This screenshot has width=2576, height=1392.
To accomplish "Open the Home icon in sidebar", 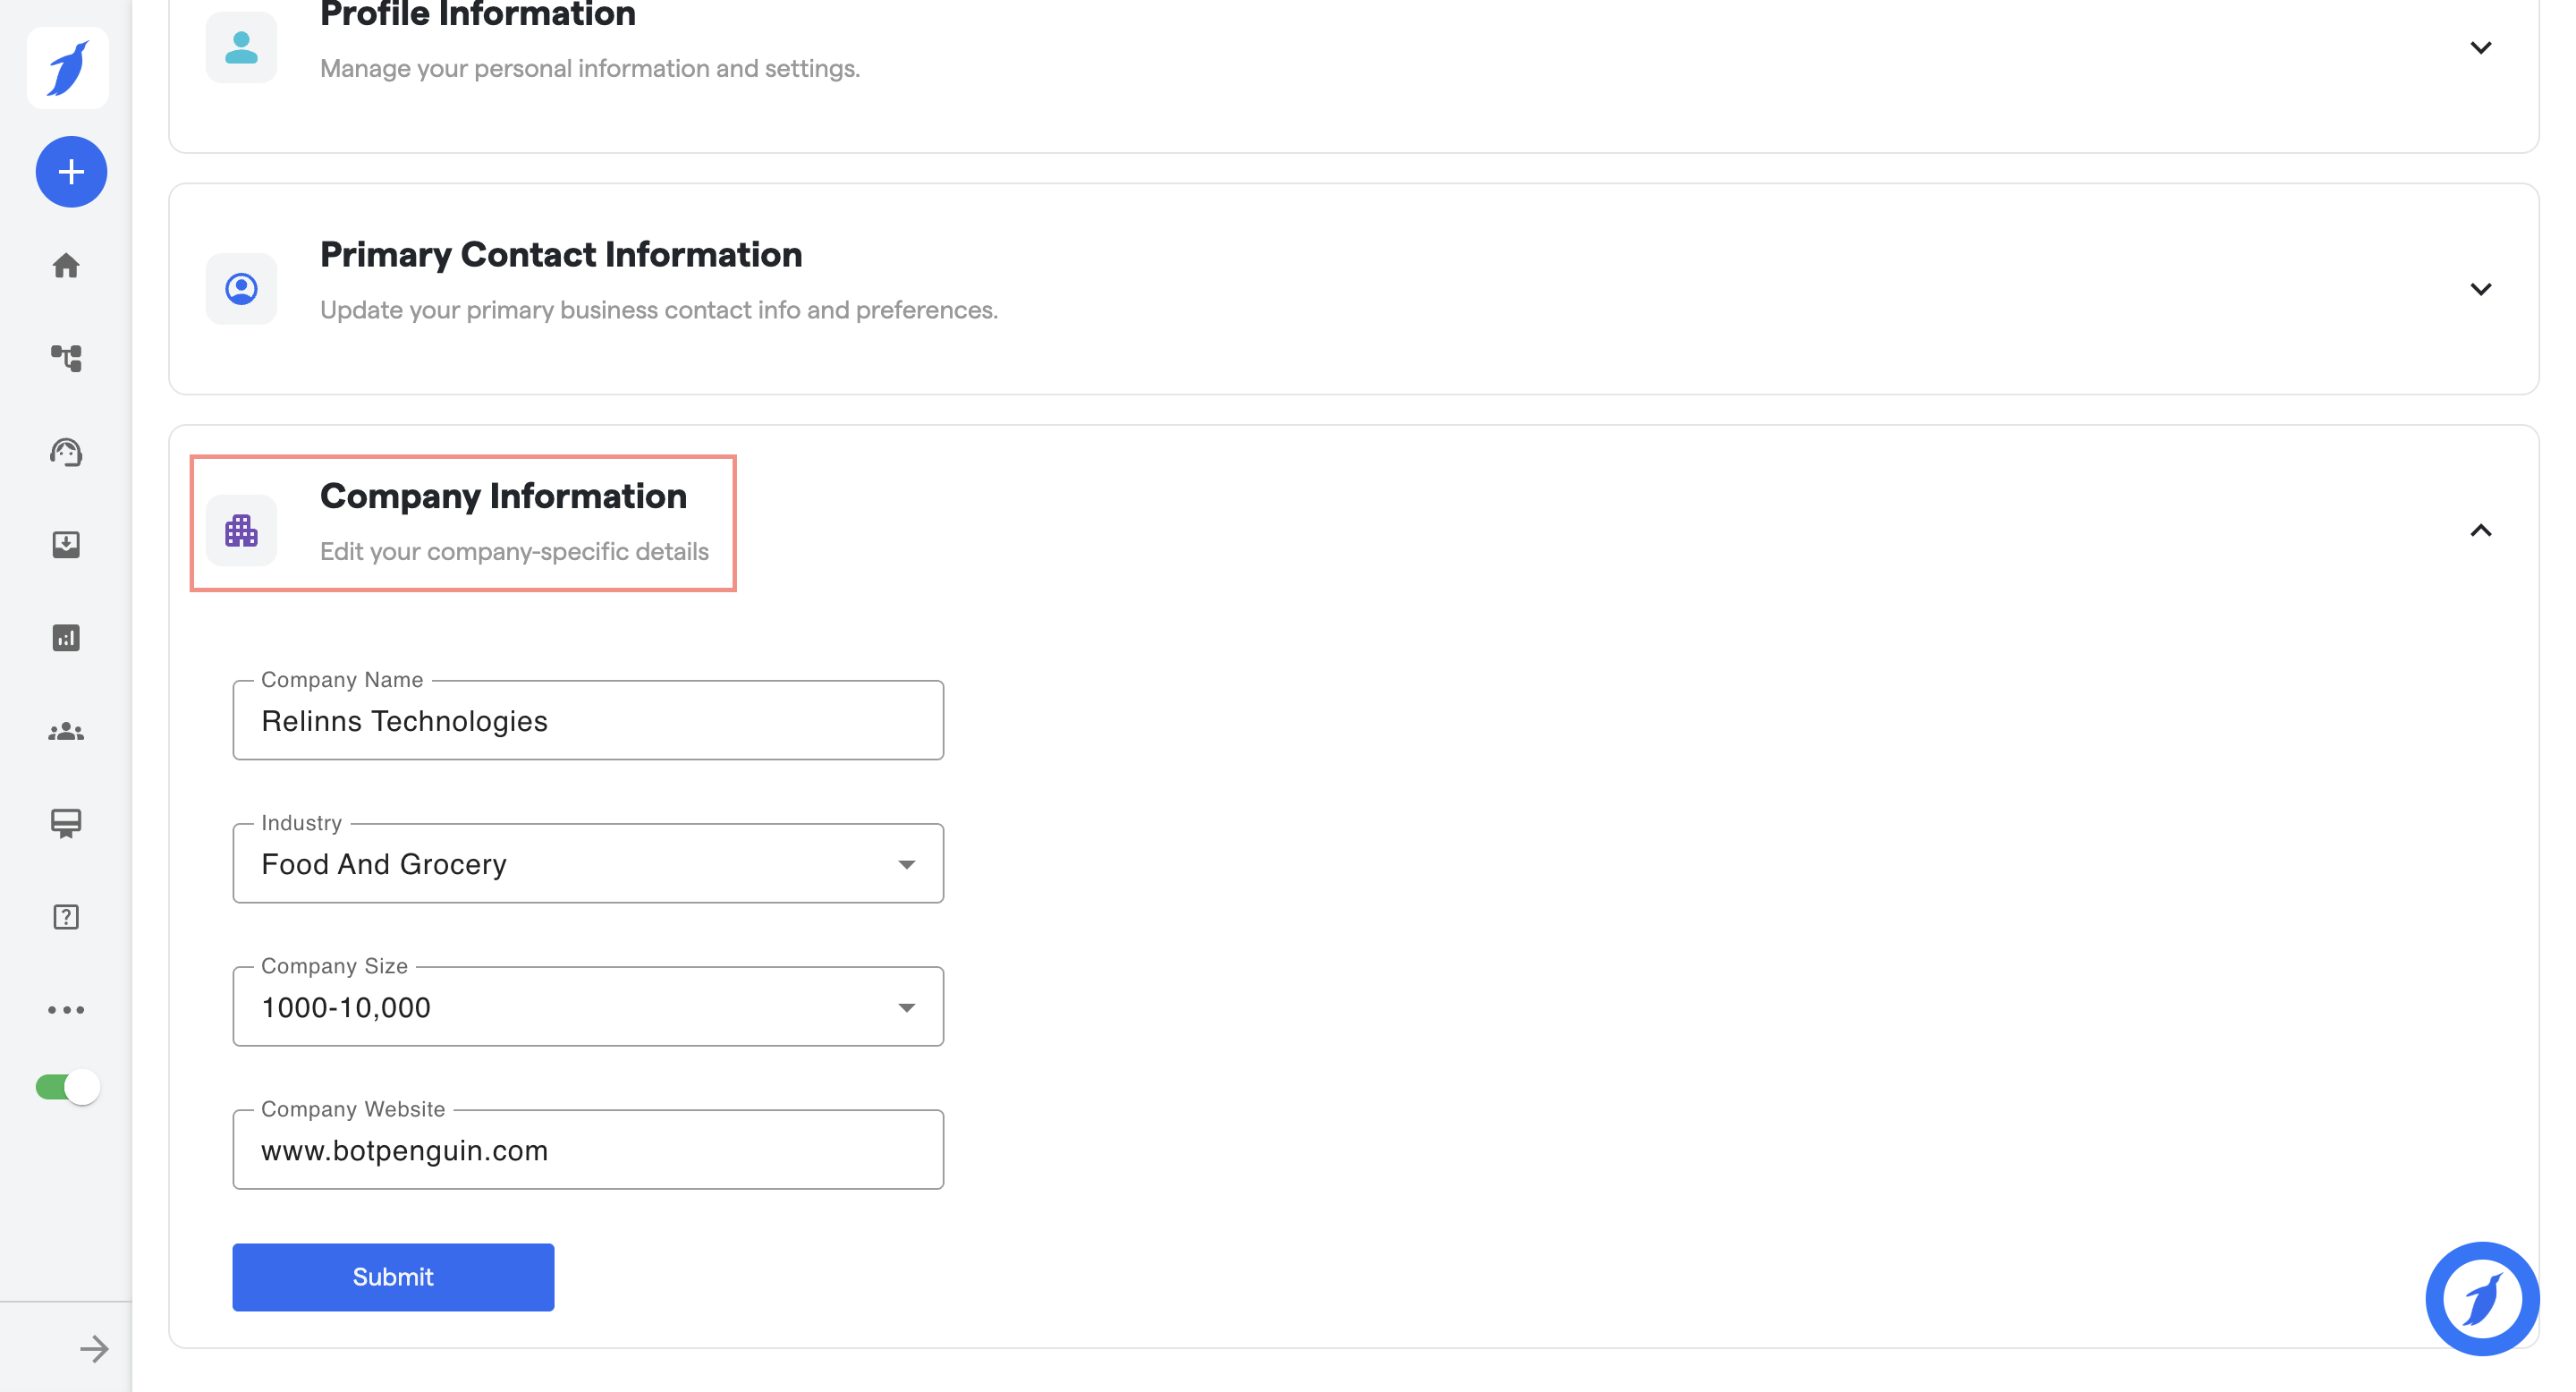I will (66, 266).
